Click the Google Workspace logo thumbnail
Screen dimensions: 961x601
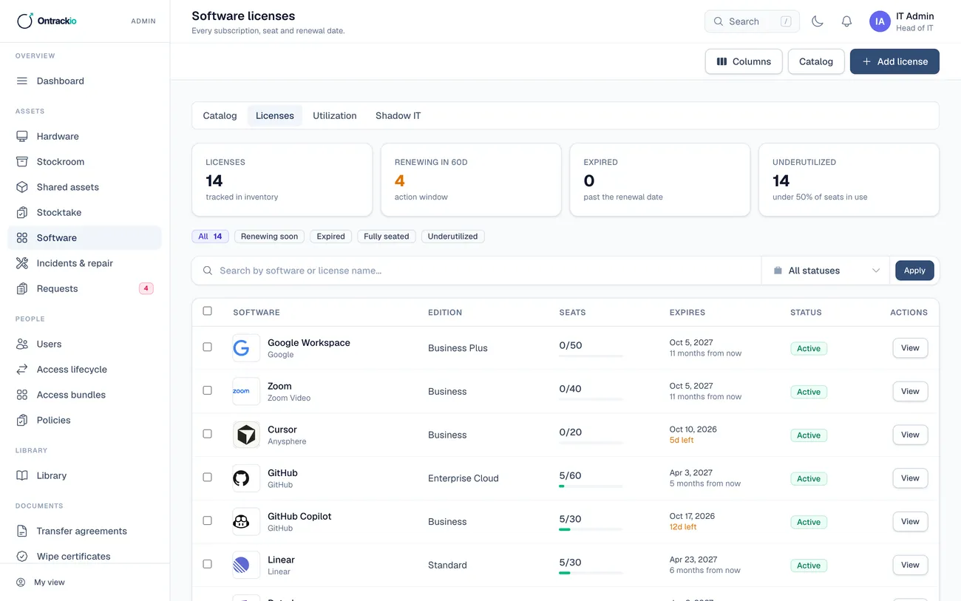[246, 348]
